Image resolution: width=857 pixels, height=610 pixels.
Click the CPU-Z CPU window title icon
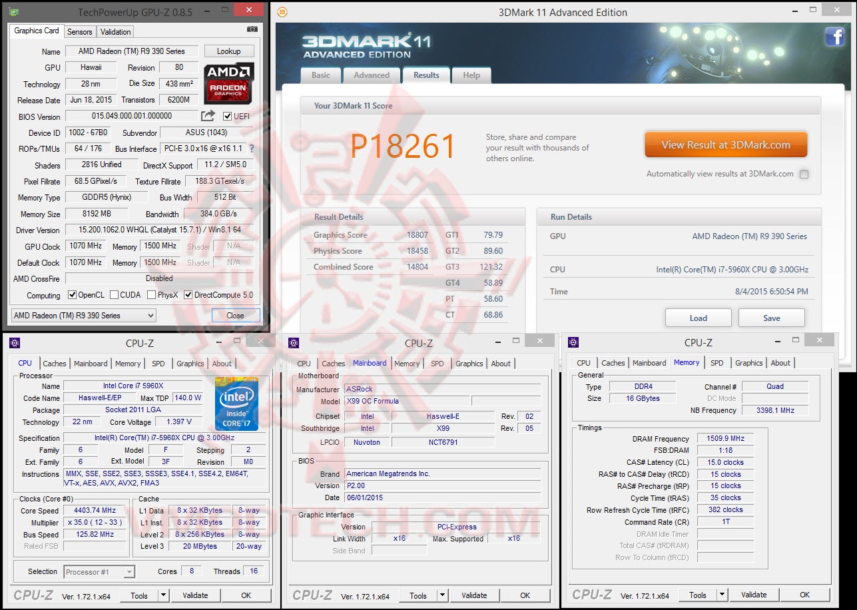point(15,342)
